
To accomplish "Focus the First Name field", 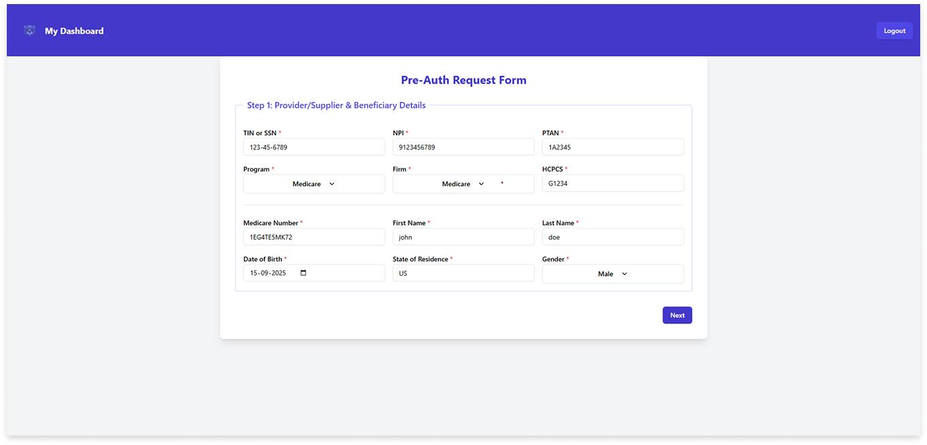I will (463, 237).
